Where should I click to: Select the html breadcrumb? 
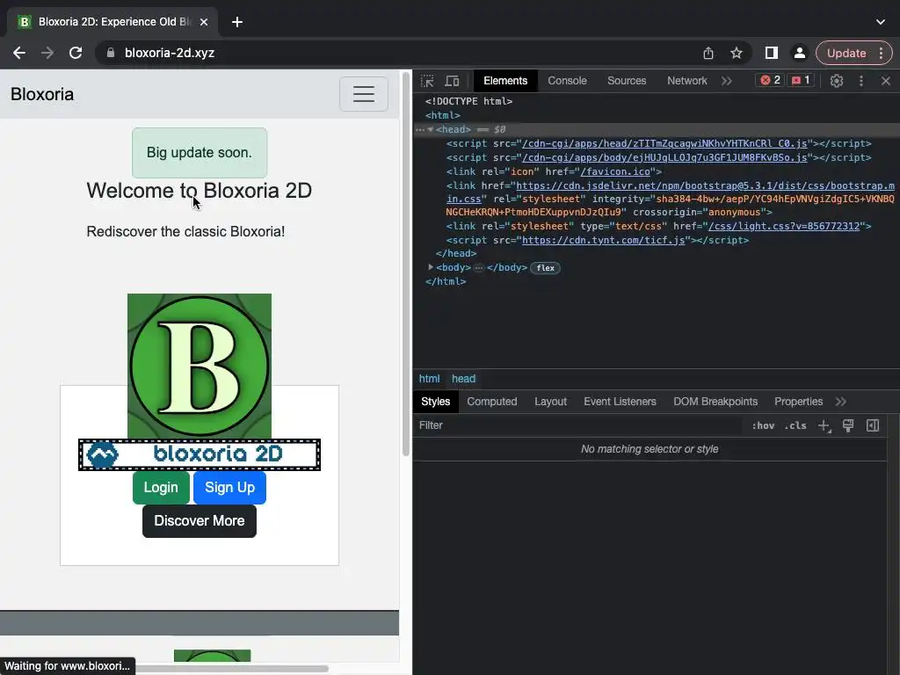429,379
